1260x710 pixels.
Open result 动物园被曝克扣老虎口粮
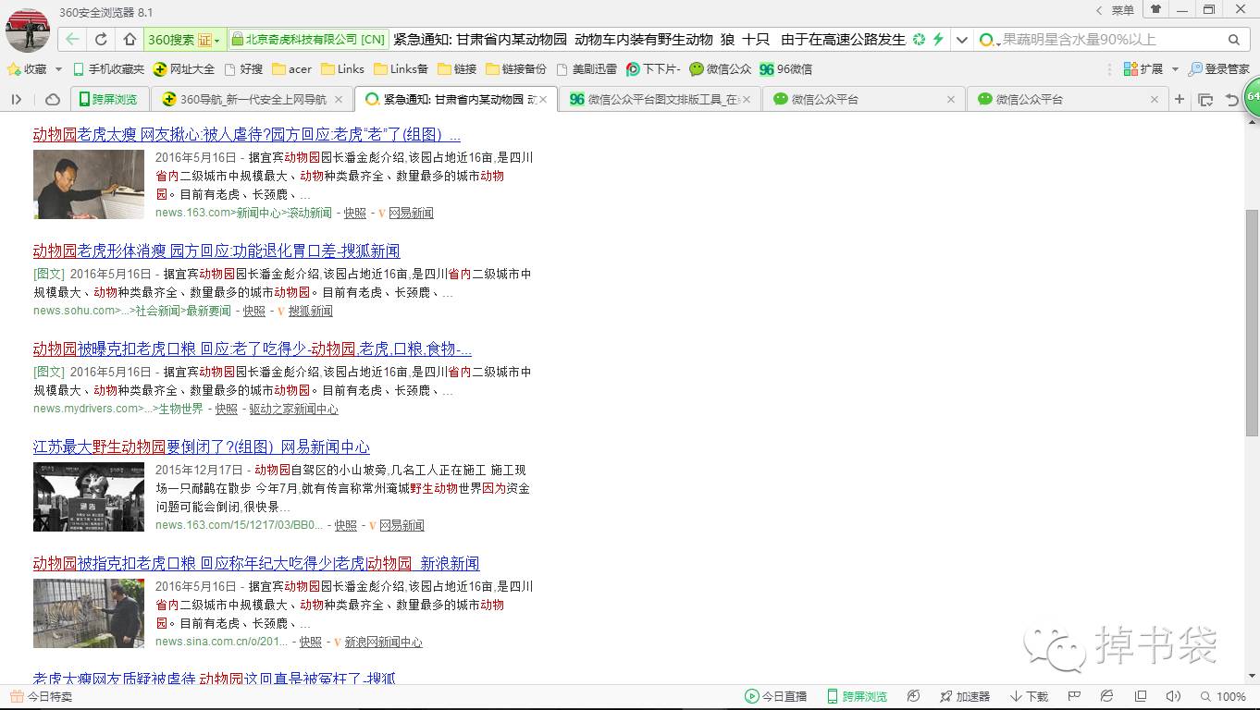coord(253,349)
